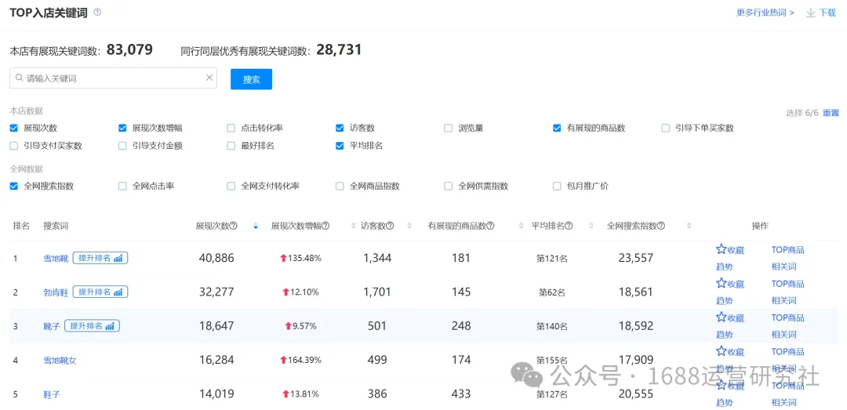Open the 勃肯鞋 keyword link

(x=56, y=292)
